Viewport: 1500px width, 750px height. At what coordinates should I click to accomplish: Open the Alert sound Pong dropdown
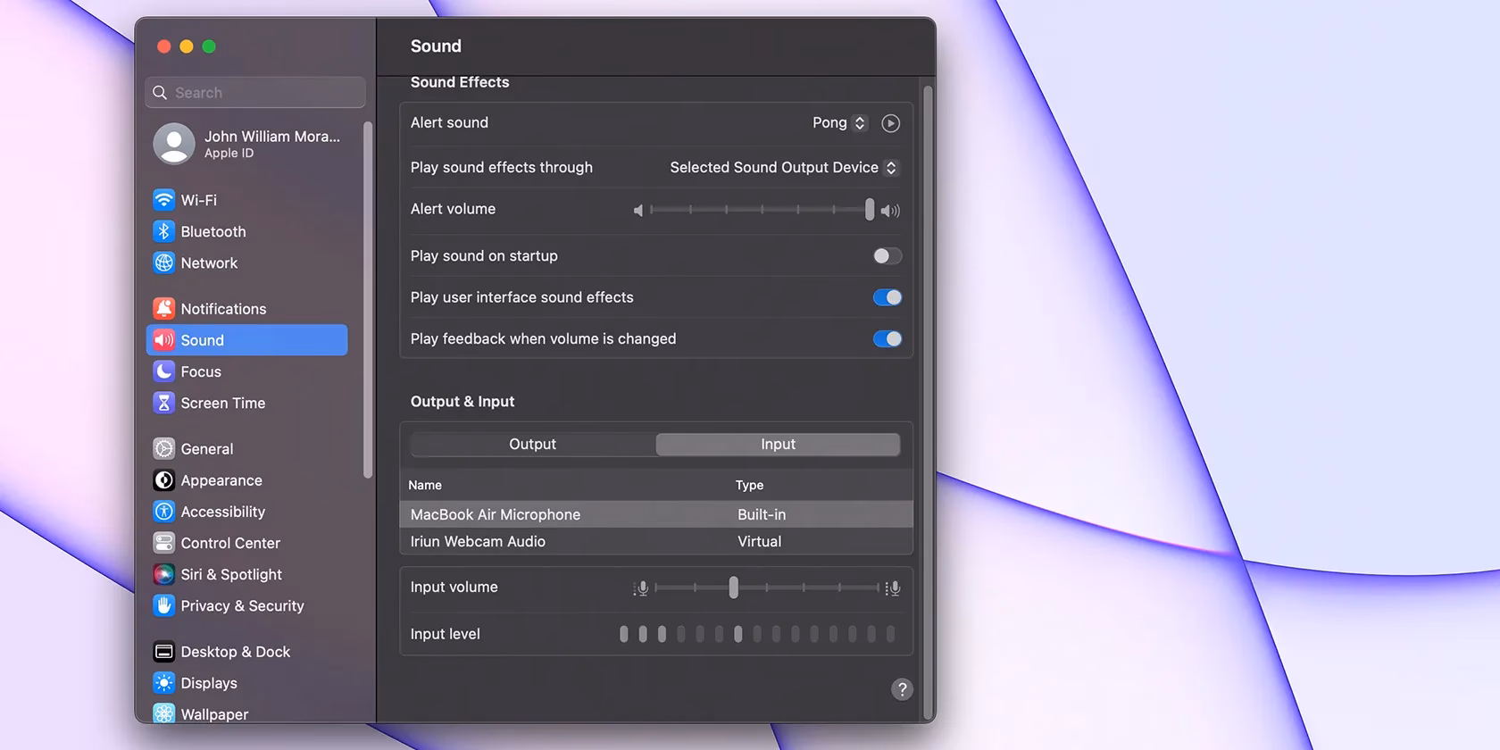click(x=839, y=122)
